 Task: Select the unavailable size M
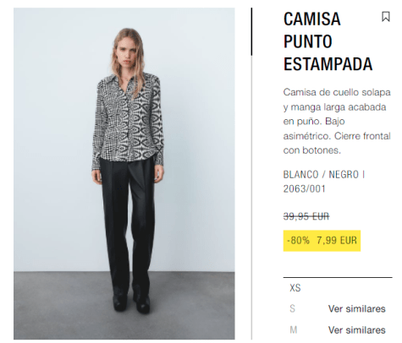294,329
